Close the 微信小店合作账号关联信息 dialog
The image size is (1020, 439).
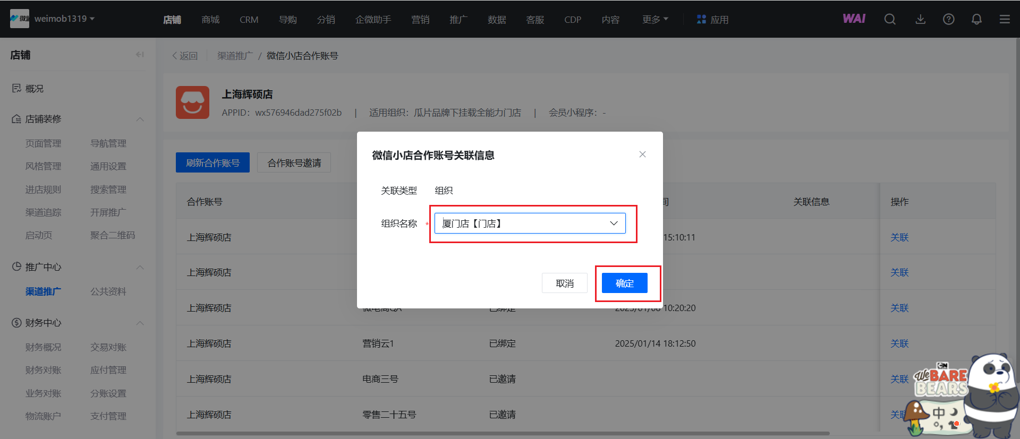(x=642, y=154)
